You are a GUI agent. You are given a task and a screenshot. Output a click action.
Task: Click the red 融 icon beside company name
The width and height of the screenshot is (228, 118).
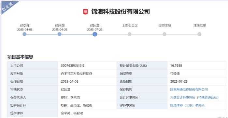point(85,12)
